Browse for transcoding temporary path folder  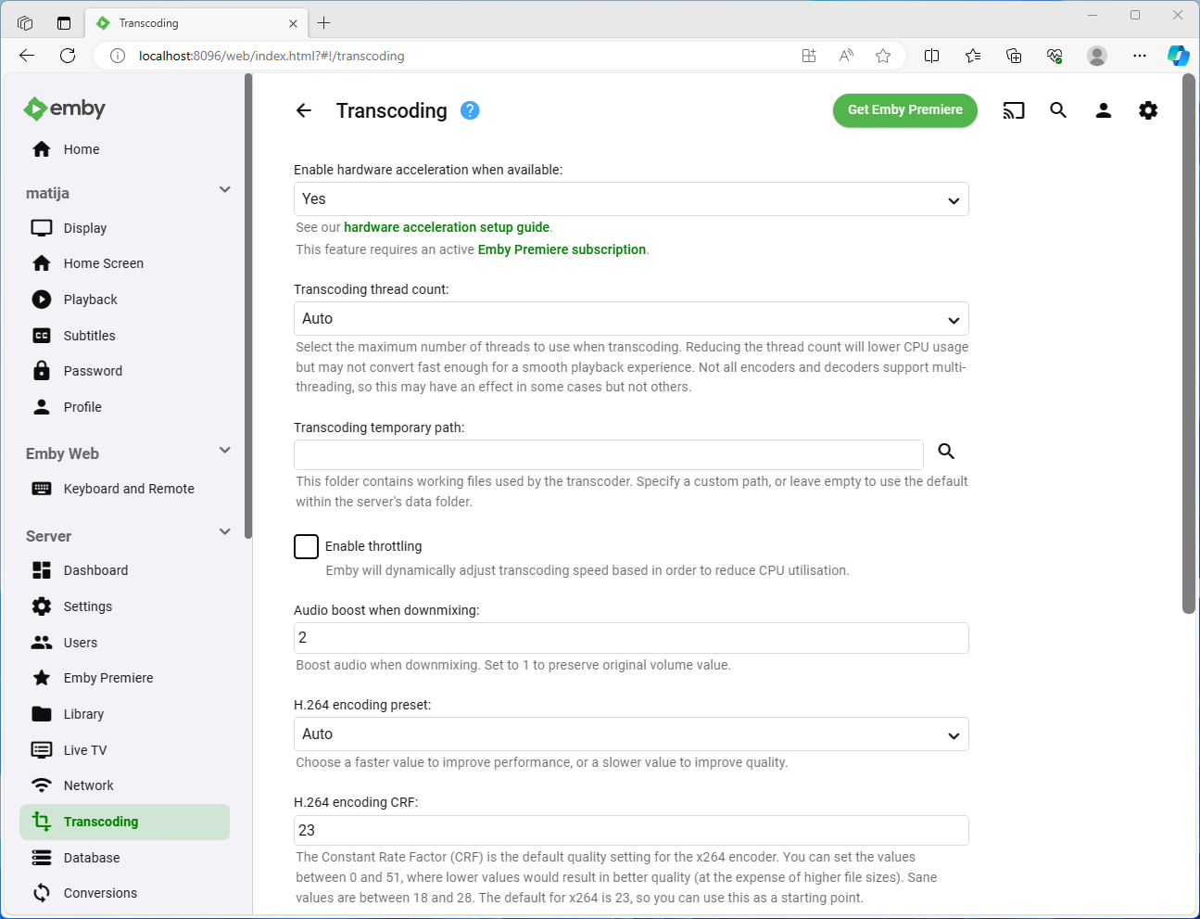[946, 452]
